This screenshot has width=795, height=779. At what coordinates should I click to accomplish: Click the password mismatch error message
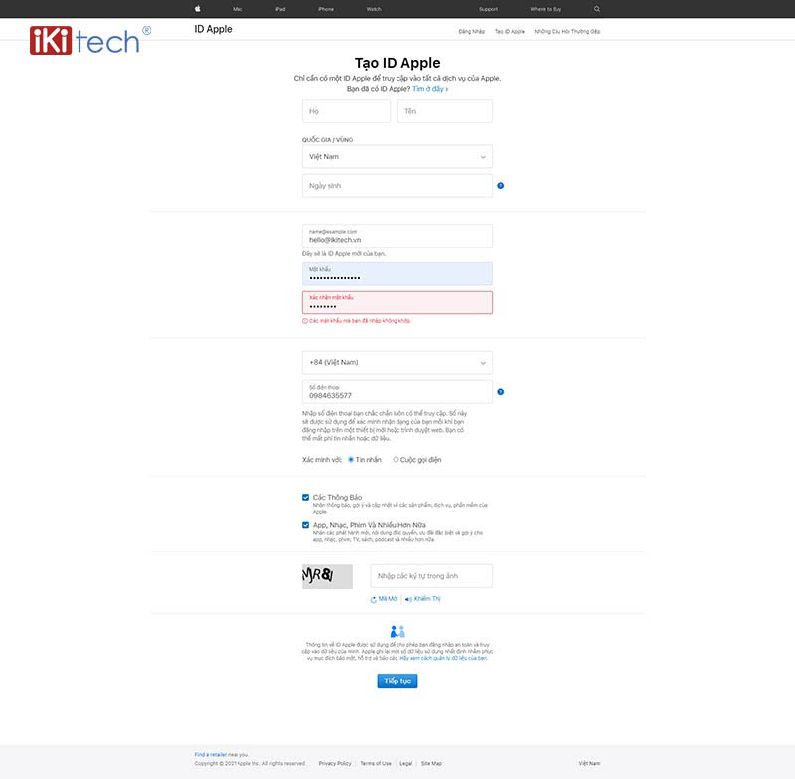357,321
